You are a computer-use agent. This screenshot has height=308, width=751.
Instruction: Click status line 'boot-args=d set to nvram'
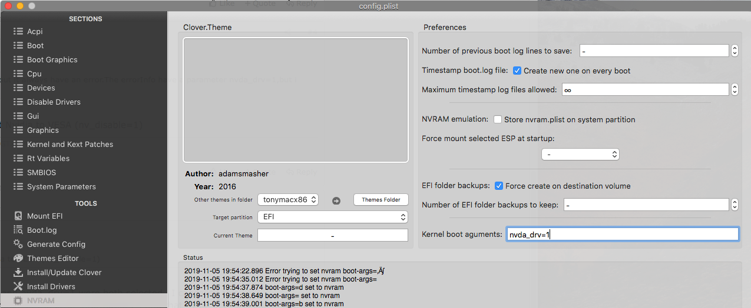[264, 287]
